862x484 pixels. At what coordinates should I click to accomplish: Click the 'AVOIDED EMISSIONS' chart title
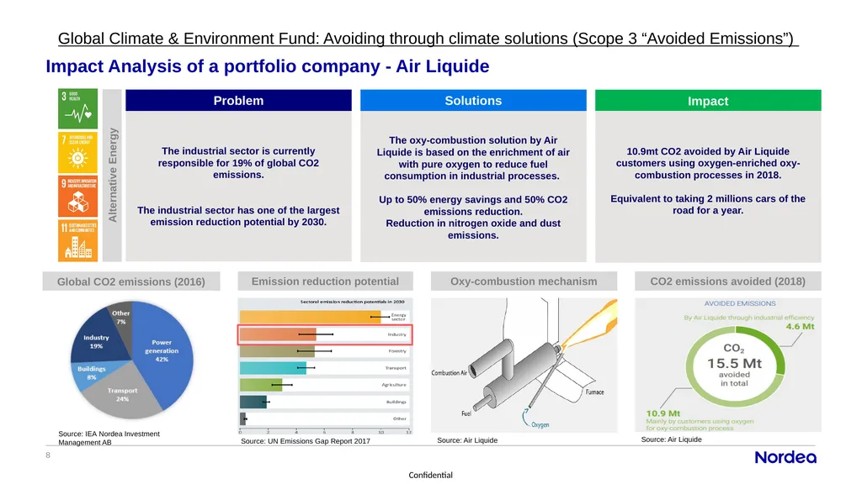click(740, 303)
